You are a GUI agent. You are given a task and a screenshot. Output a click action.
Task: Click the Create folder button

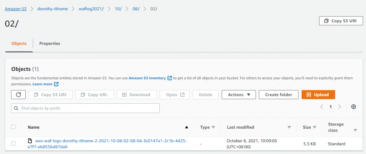(x=279, y=95)
